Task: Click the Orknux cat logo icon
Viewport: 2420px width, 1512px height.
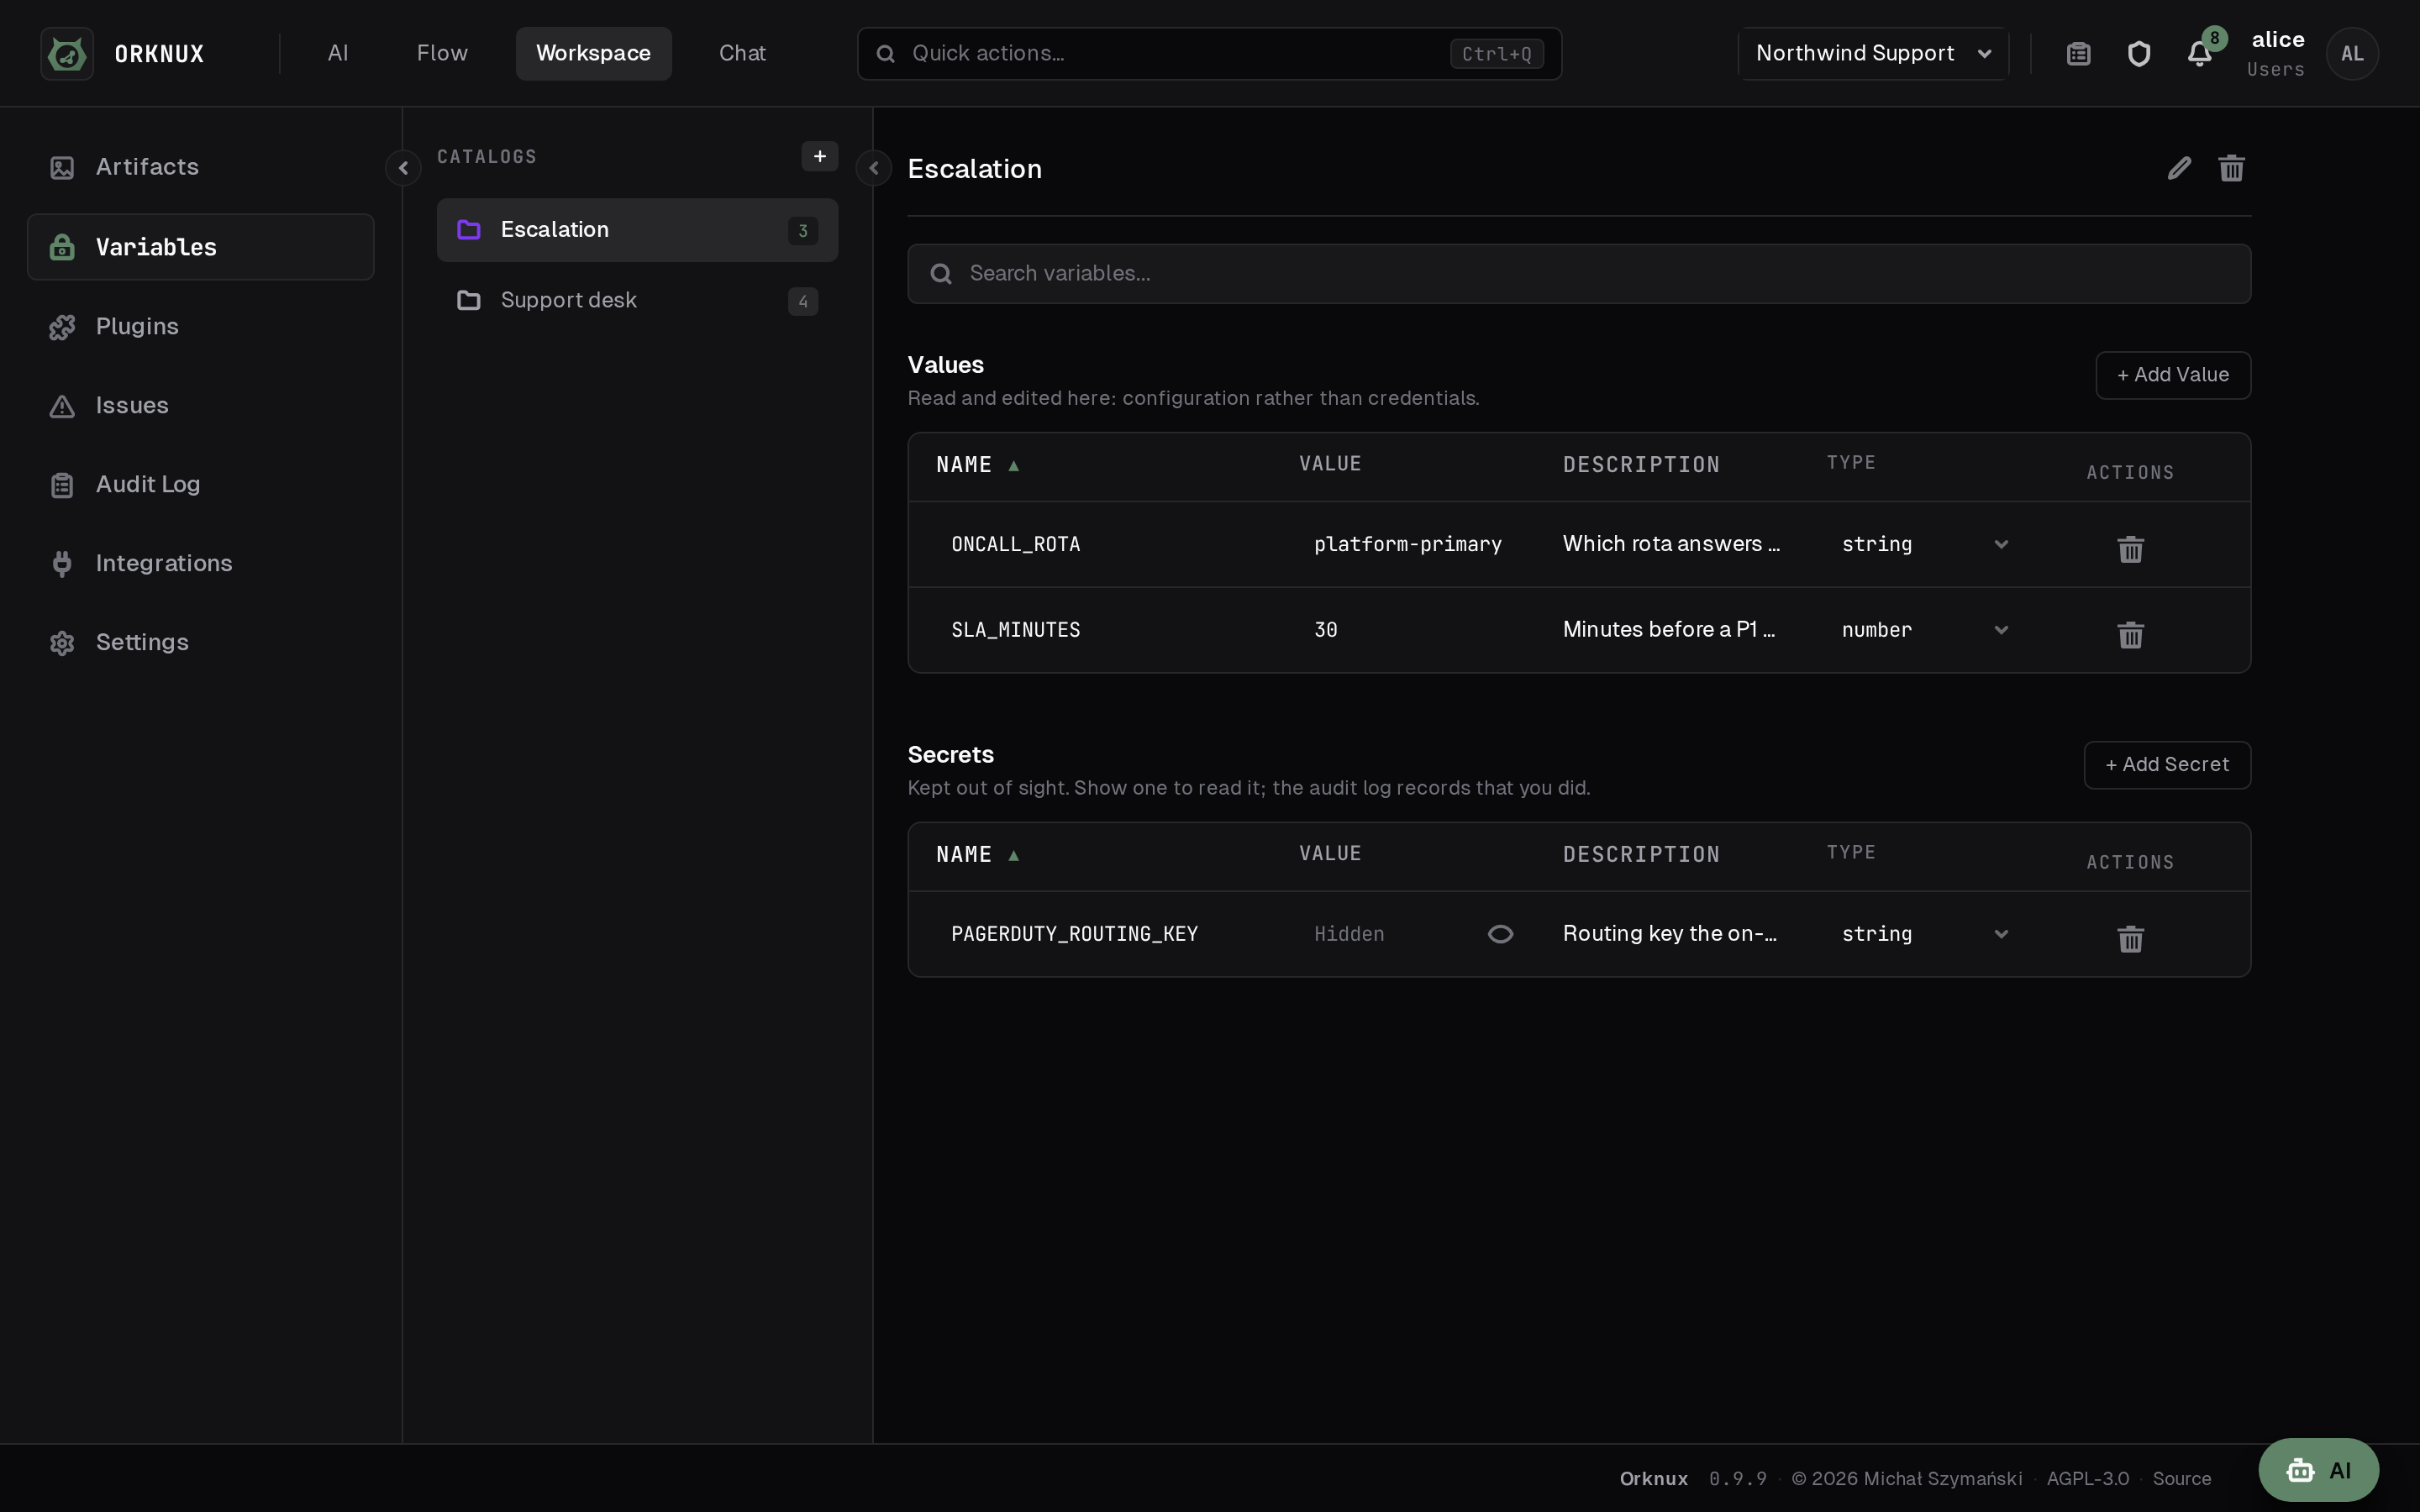Action: tap(67, 53)
